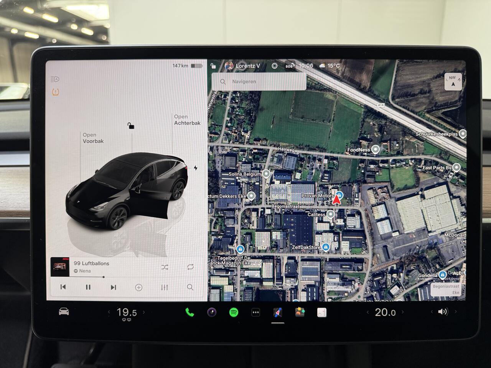This screenshot has width=491, height=368.
Task: Tap the tire pressure warning icon
Action: pyautogui.click(x=56, y=92)
